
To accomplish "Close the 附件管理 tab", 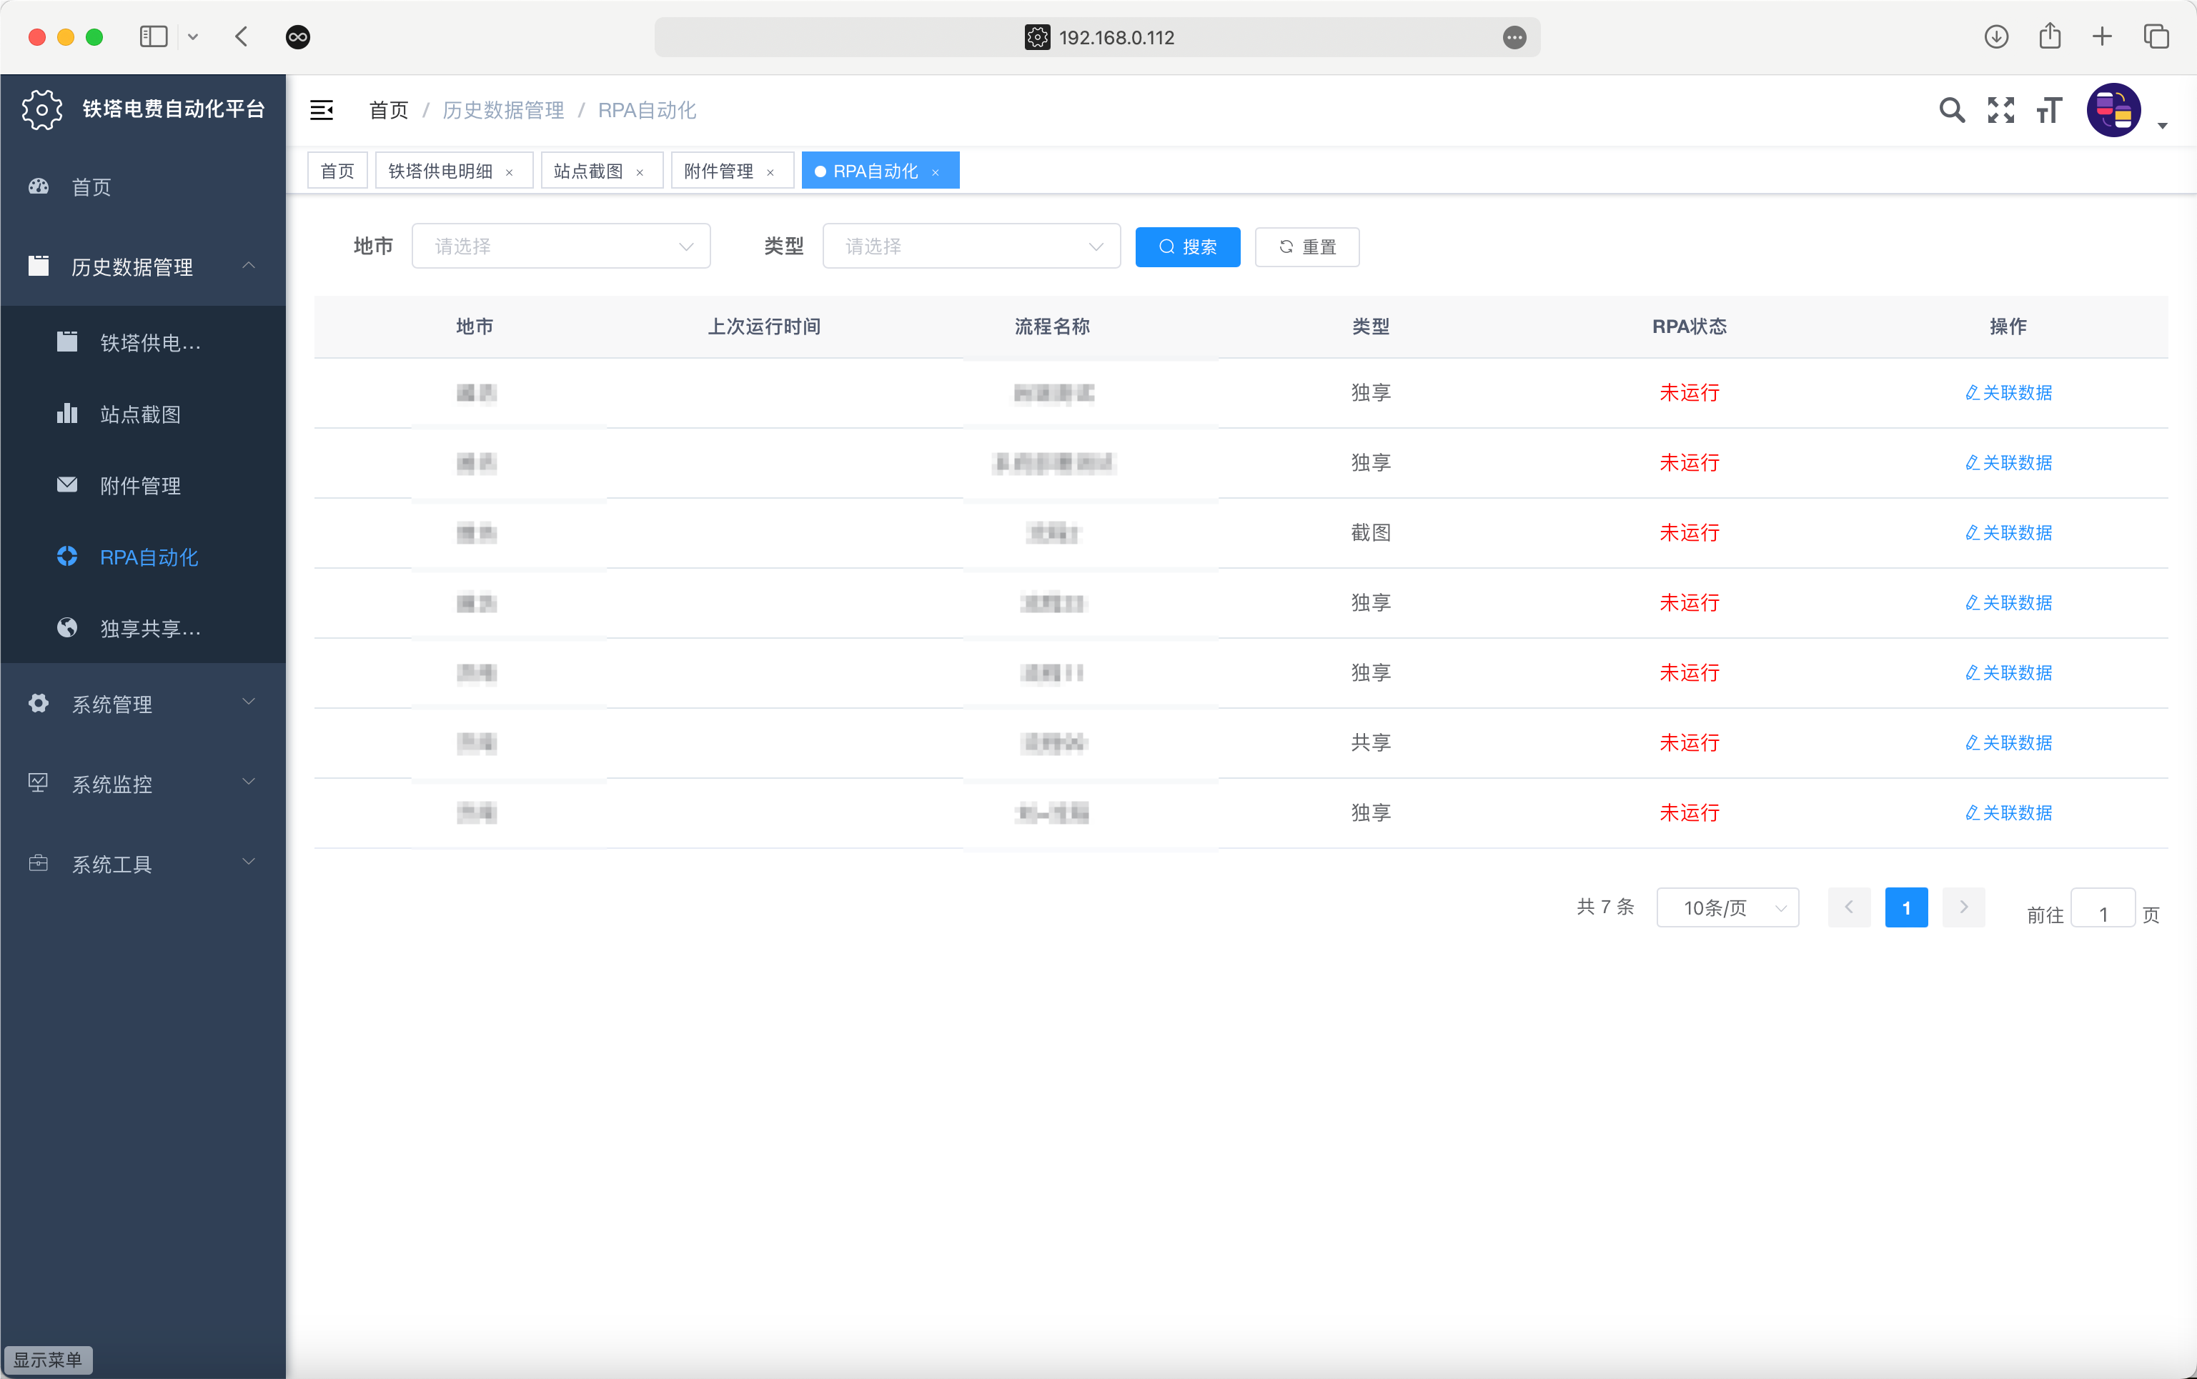I will point(770,172).
